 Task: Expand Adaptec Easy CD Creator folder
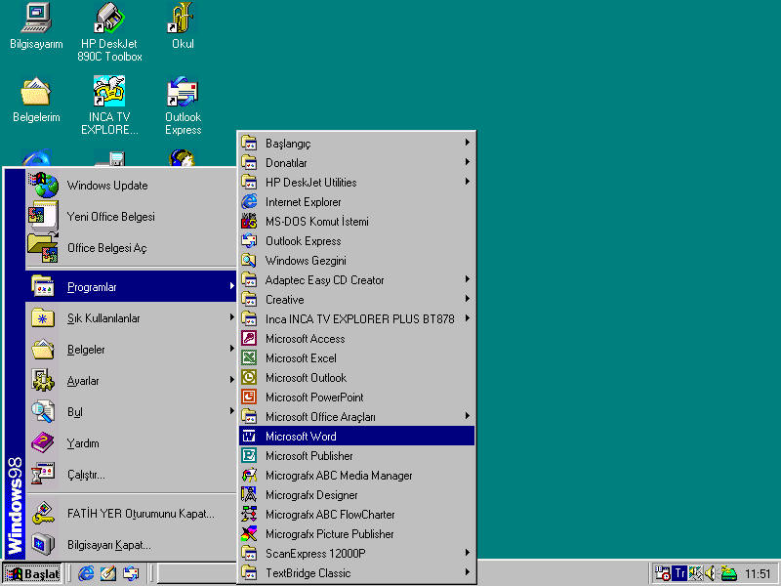point(356,280)
